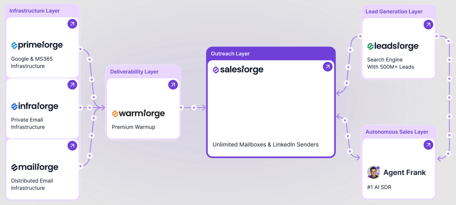Click the leadsforge logo
The width and height of the screenshot is (456, 205).
click(393, 46)
